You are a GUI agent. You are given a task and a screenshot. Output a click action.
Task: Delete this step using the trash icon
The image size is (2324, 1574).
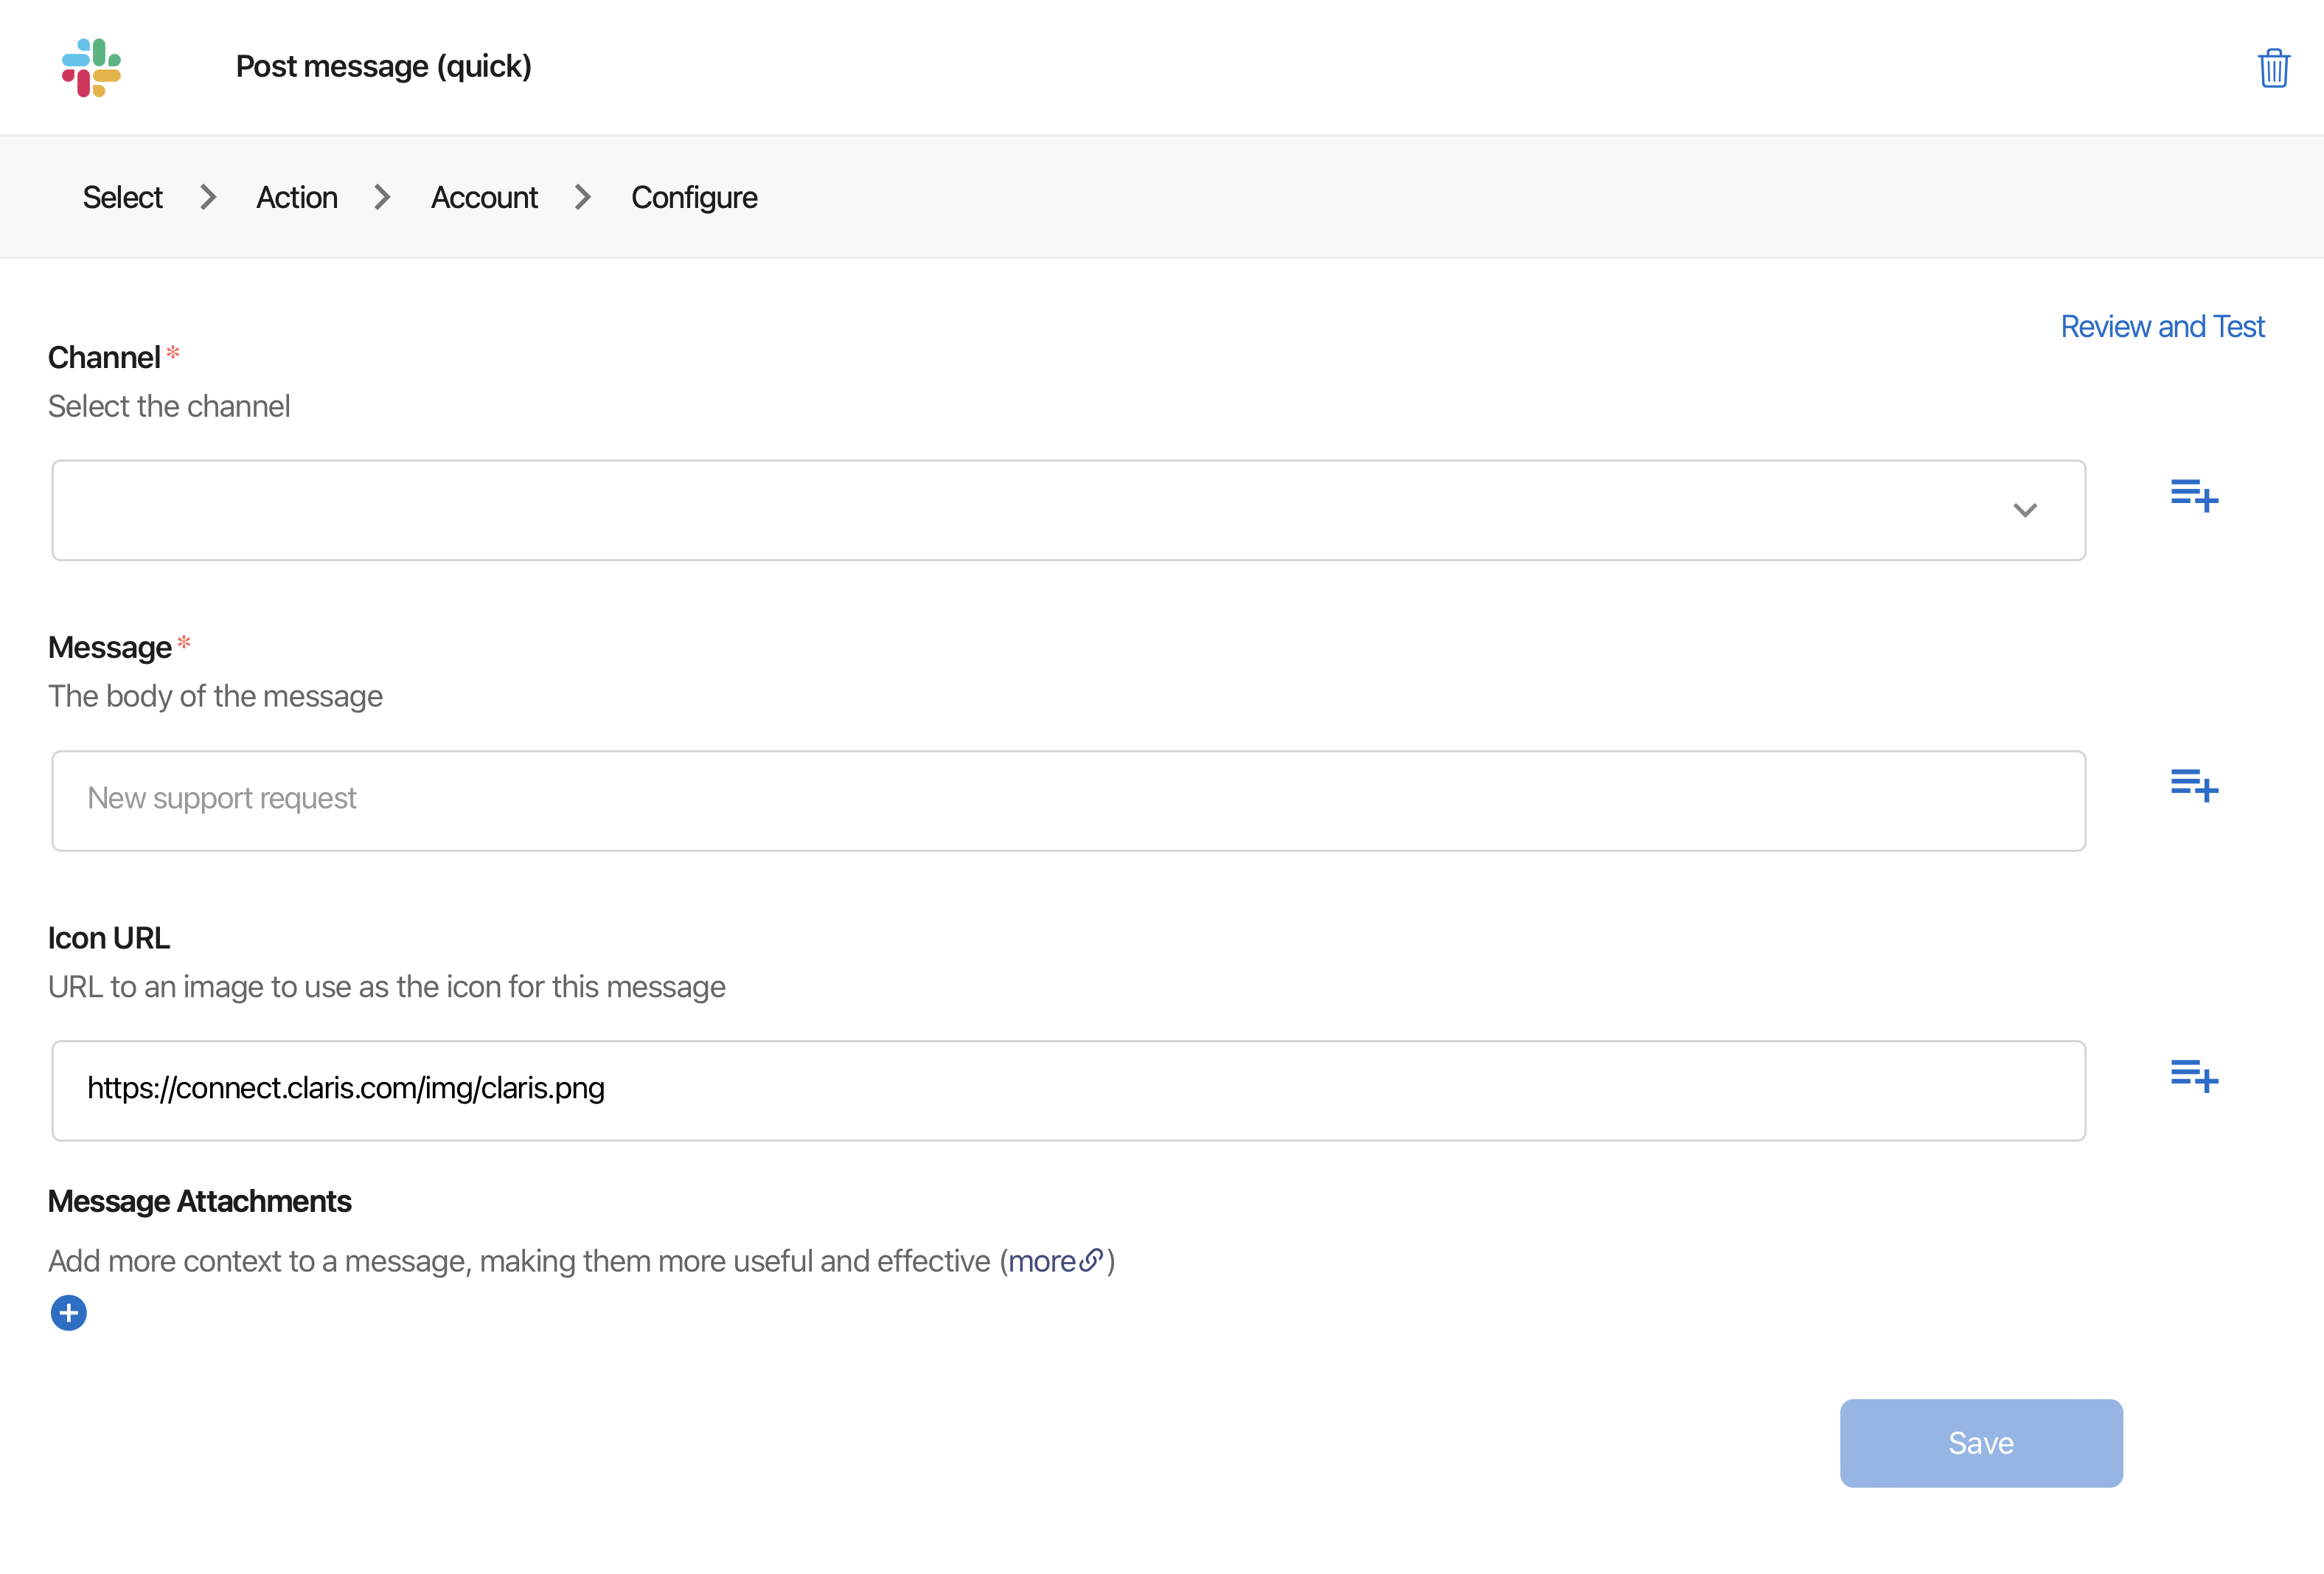point(2272,67)
